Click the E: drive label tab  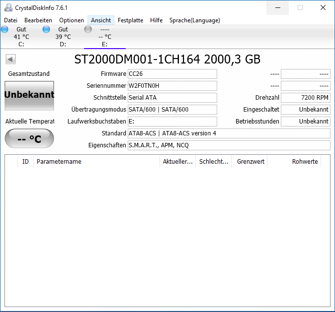pos(105,44)
